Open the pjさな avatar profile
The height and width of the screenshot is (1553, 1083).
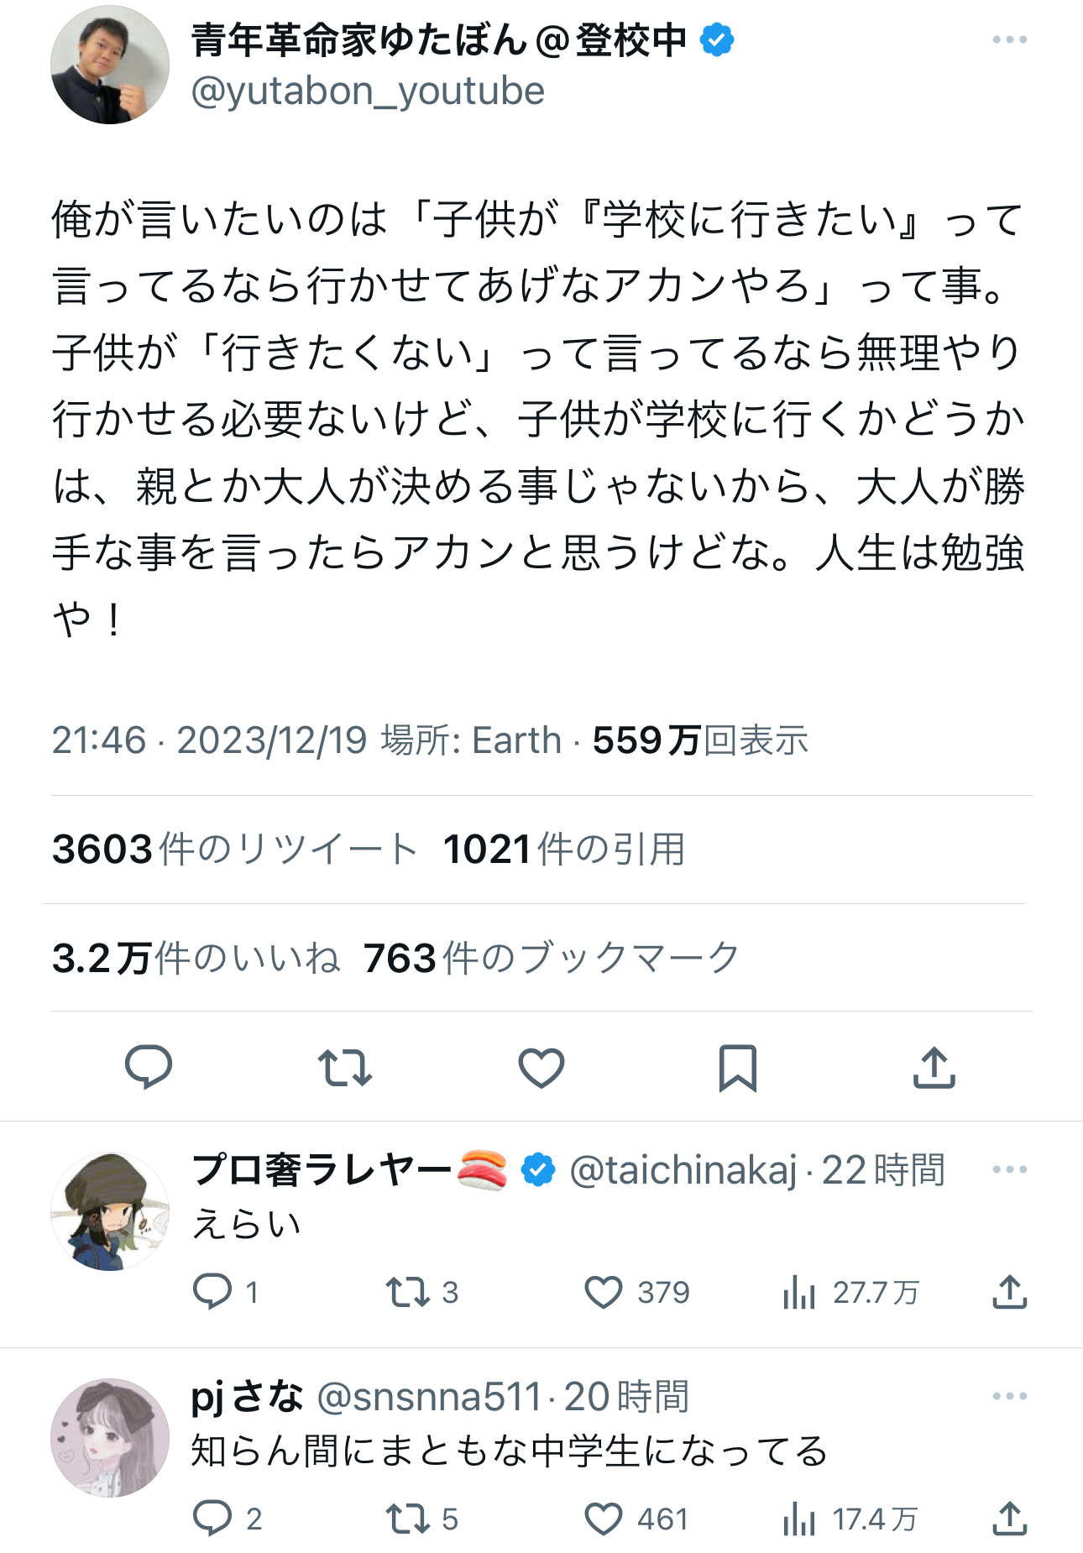110,1438
